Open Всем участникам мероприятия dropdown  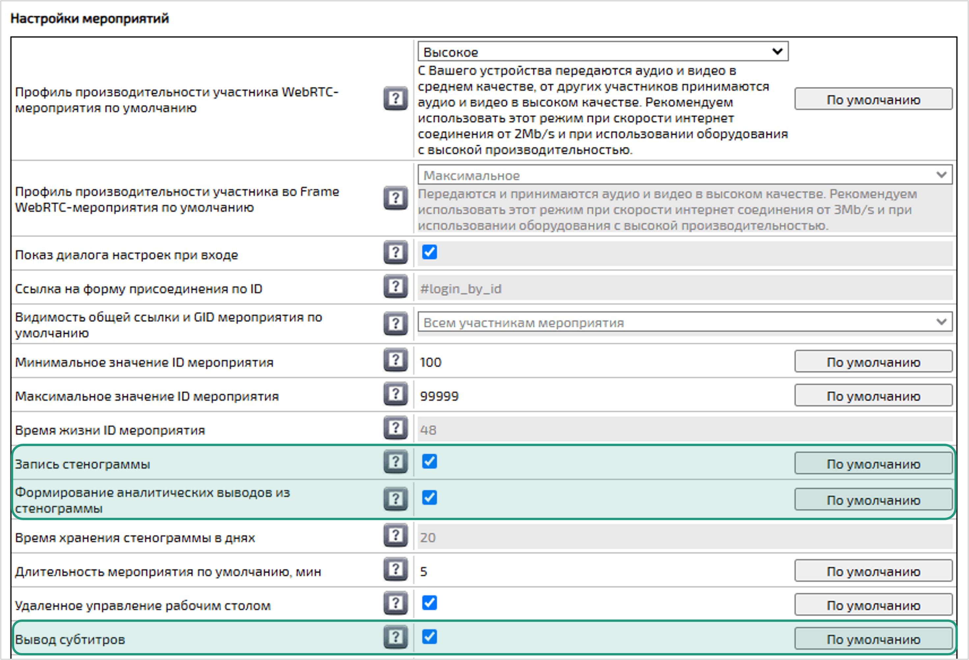pyautogui.click(x=685, y=322)
